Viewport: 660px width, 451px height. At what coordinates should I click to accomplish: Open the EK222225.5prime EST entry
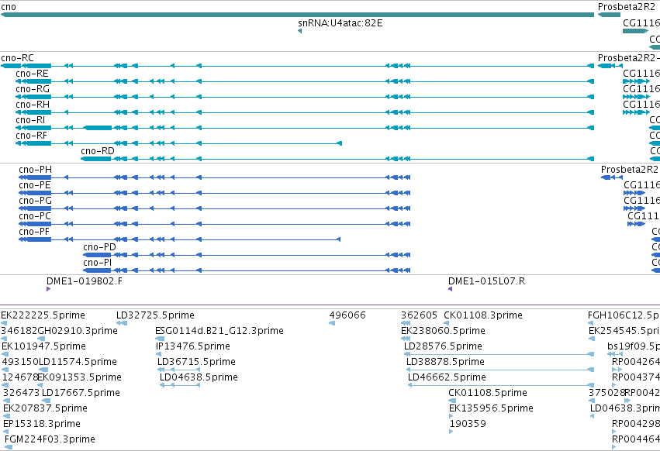pos(43,315)
